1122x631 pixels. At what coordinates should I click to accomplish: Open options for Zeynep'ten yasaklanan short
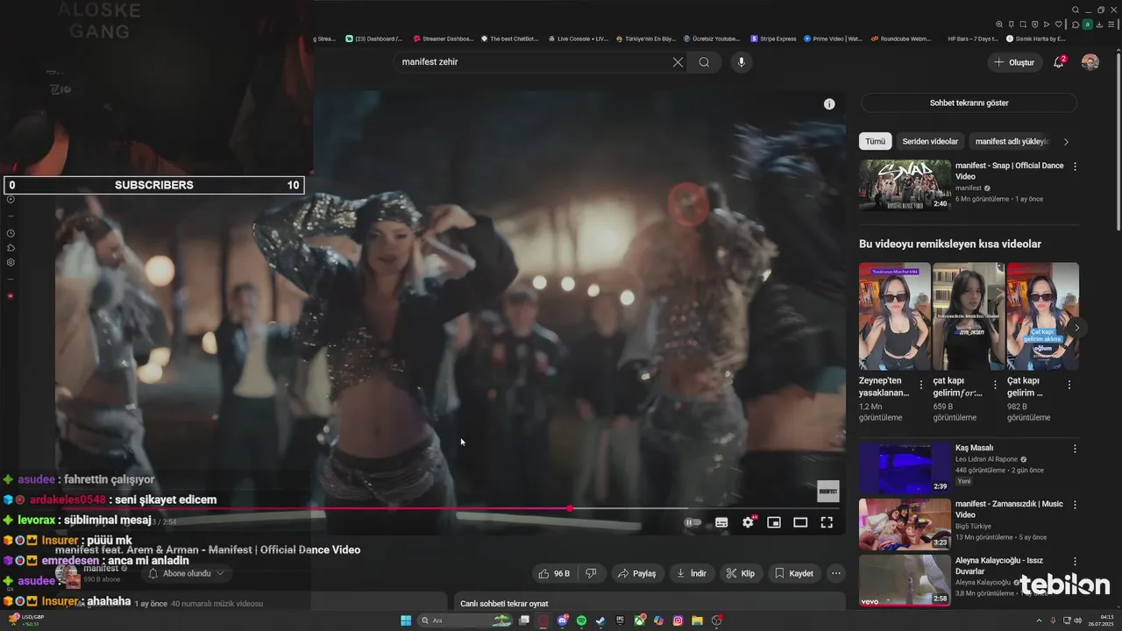(x=920, y=385)
